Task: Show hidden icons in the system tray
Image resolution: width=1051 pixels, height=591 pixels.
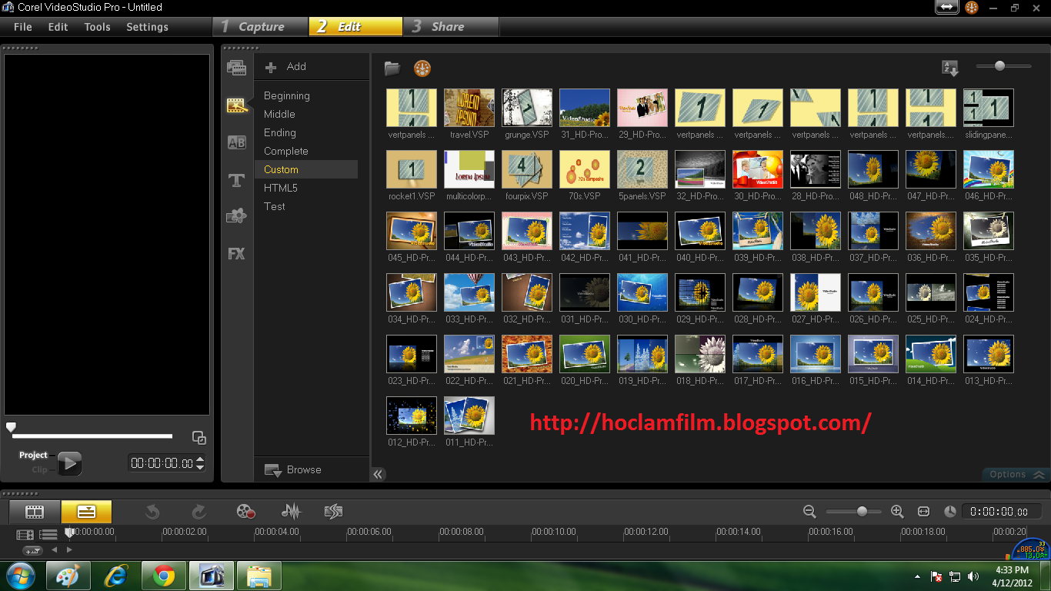Action: (917, 576)
